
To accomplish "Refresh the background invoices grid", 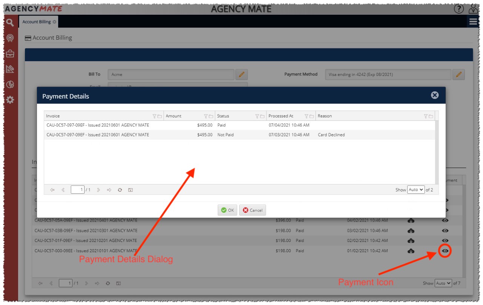I will tap(108, 283).
